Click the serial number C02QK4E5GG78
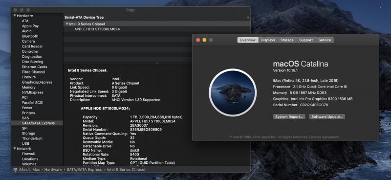 point(314,105)
